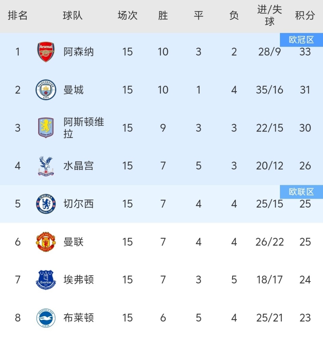This screenshot has width=323, height=338.
Task: Click the Everton club crest
Action: (46, 280)
